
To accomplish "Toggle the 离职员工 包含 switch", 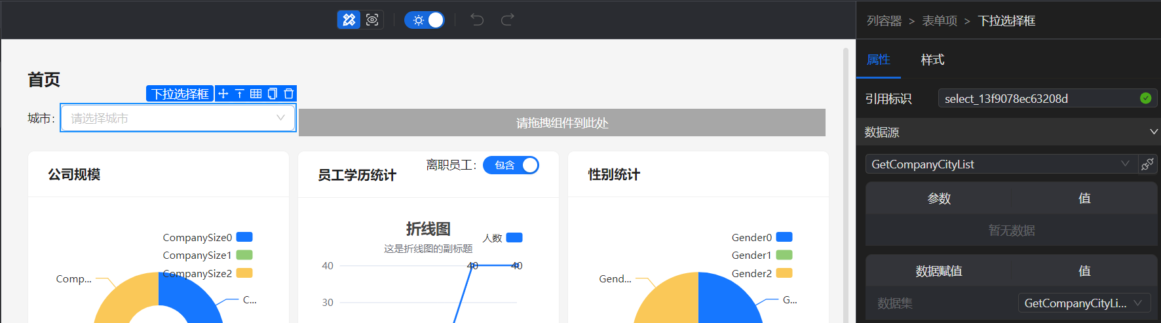I will click(x=511, y=165).
